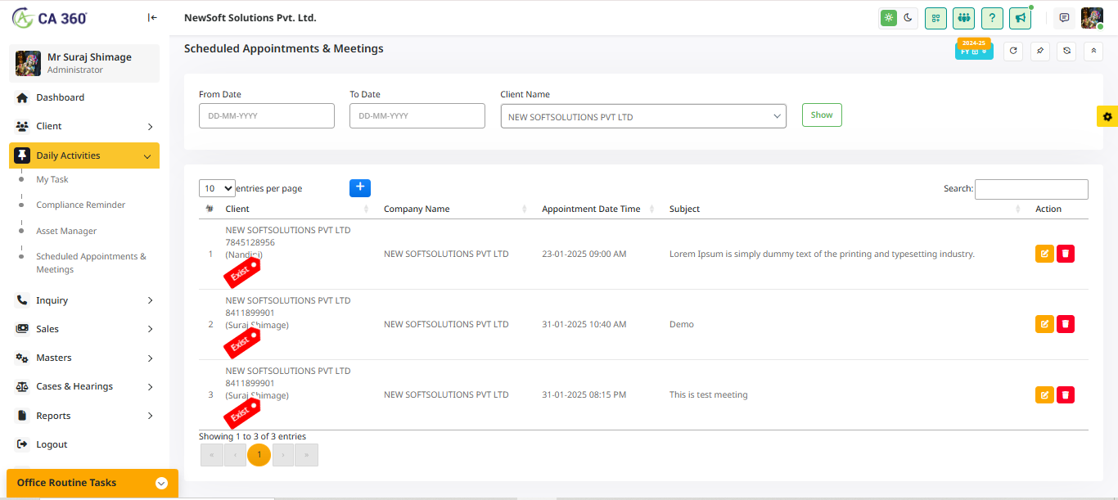
Task: Open the user profile avatar in header
Action: (1092, 18)
